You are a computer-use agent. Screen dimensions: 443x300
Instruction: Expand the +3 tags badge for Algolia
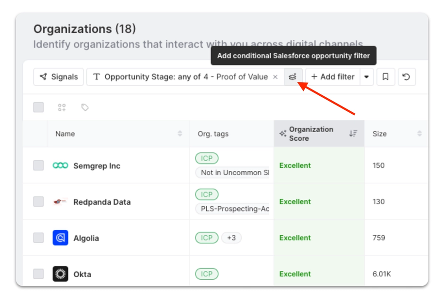pyautogui.click(x=231, y=238)
